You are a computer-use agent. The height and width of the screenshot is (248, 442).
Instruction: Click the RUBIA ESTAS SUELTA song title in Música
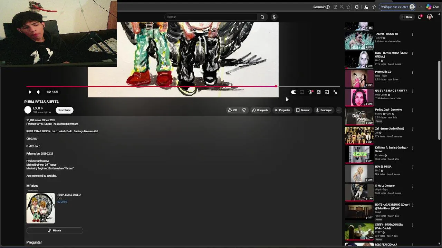pos(69,195)
